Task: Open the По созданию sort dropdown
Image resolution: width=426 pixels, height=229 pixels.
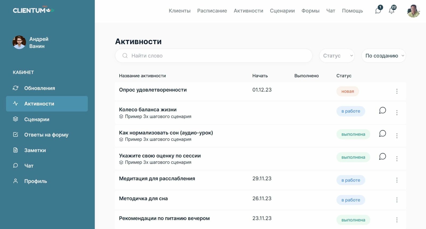Action: pos(383,56)
